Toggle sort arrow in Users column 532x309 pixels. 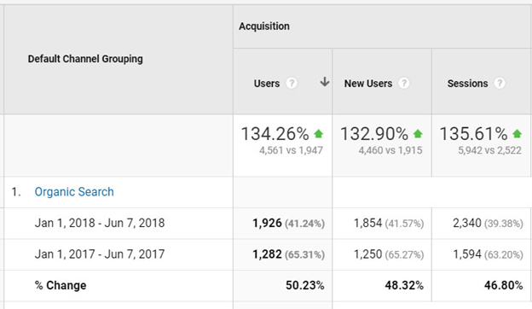(325, 82)
